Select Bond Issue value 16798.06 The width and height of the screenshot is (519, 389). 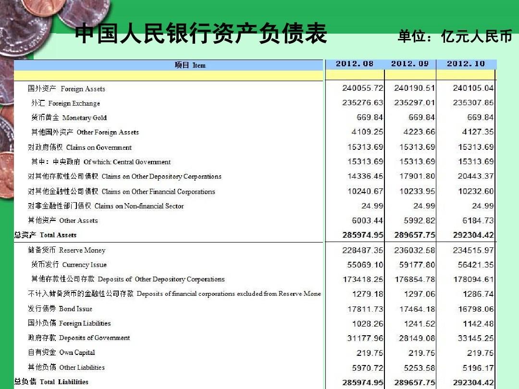[x=476, y=309]
